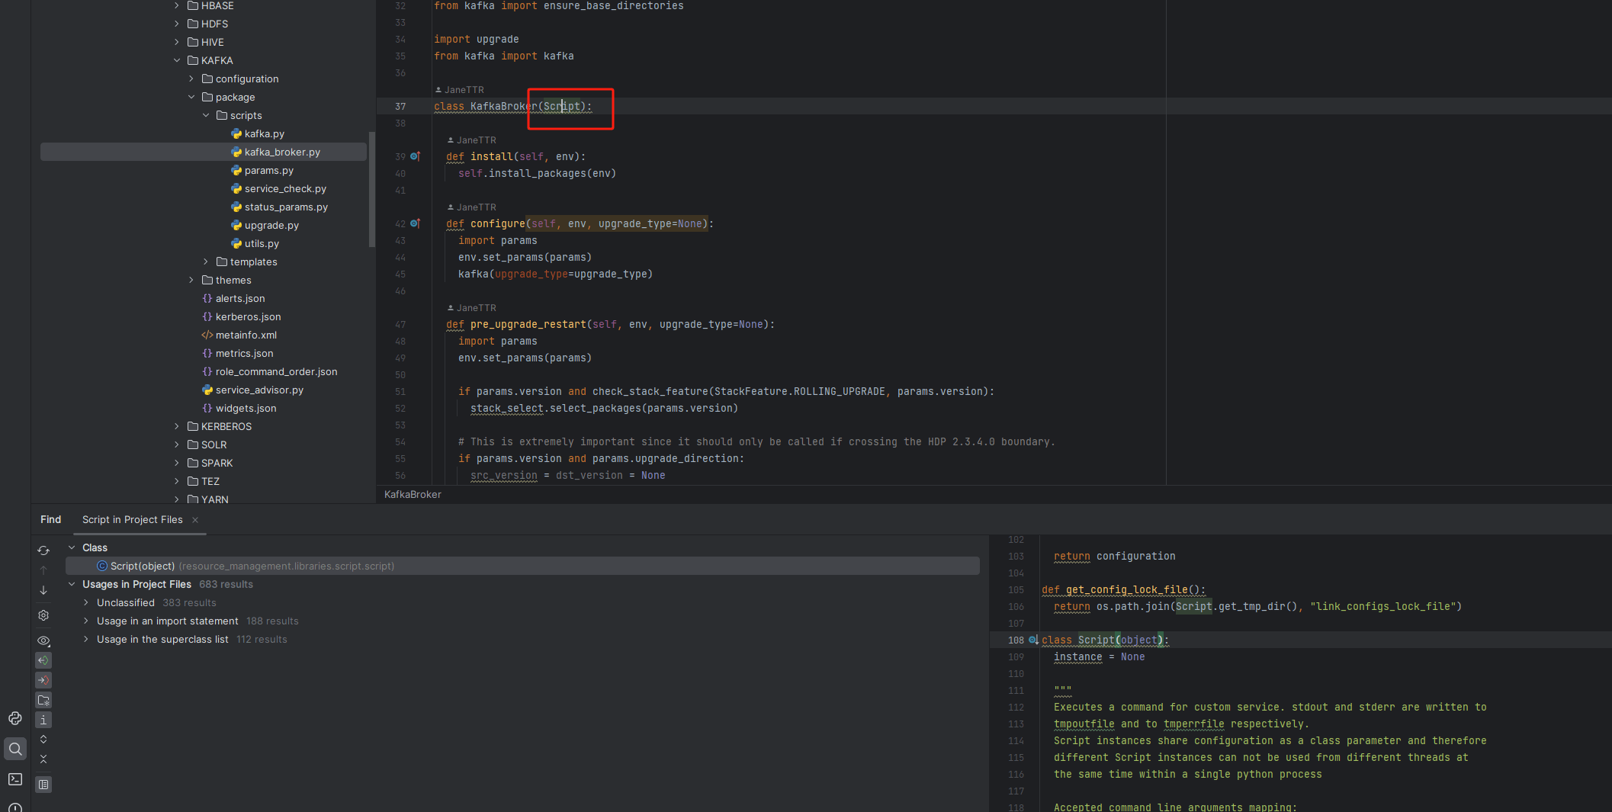
Task: Open role_command_order.json file
Action: [x=269, y=371]
